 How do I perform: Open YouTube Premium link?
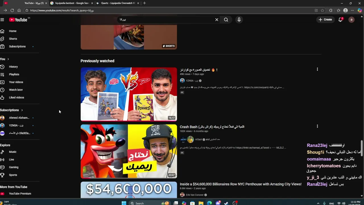tap(20, 194)
